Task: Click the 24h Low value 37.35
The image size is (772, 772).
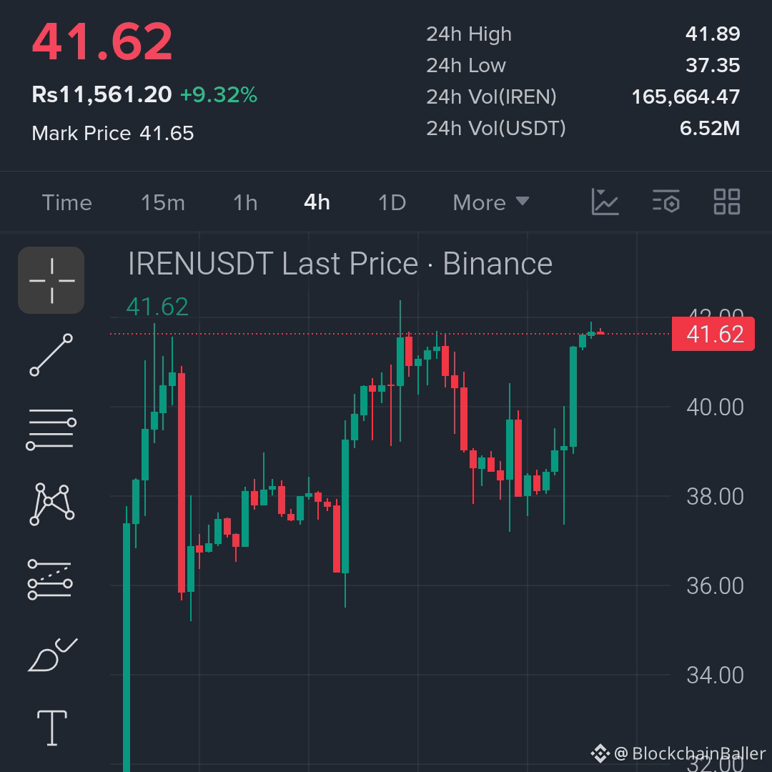Action: tap(713, 66)
